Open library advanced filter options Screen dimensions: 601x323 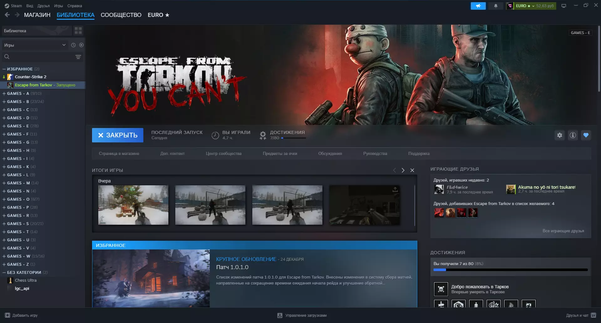click(78, 57)
